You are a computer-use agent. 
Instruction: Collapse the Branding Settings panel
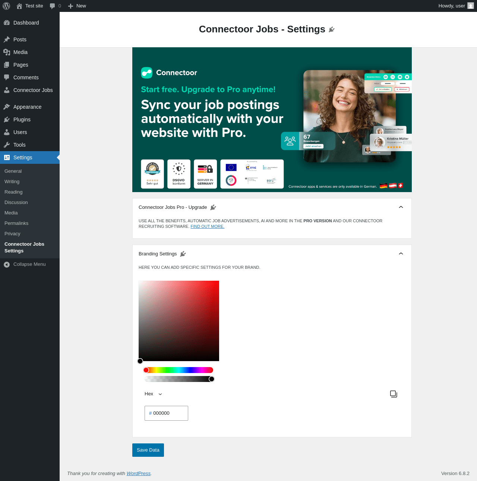click(401, 254)
